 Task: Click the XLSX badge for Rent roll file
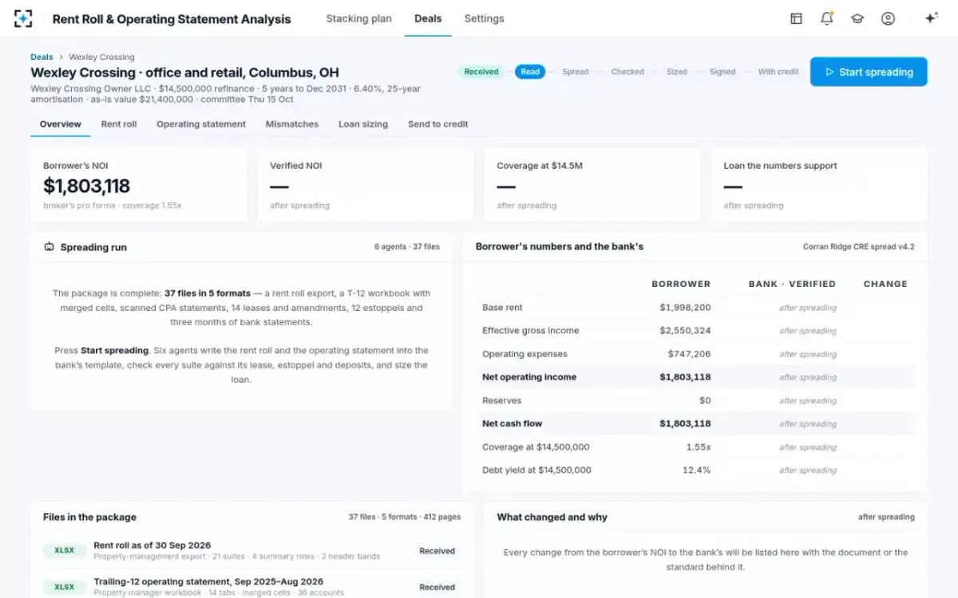65,550
